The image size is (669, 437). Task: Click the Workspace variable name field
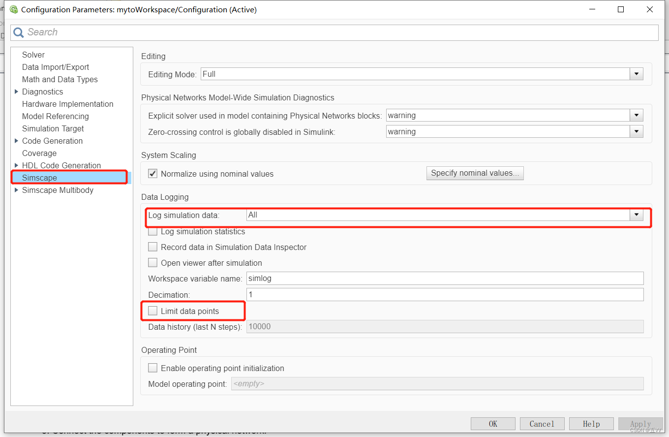pos(445,279)
